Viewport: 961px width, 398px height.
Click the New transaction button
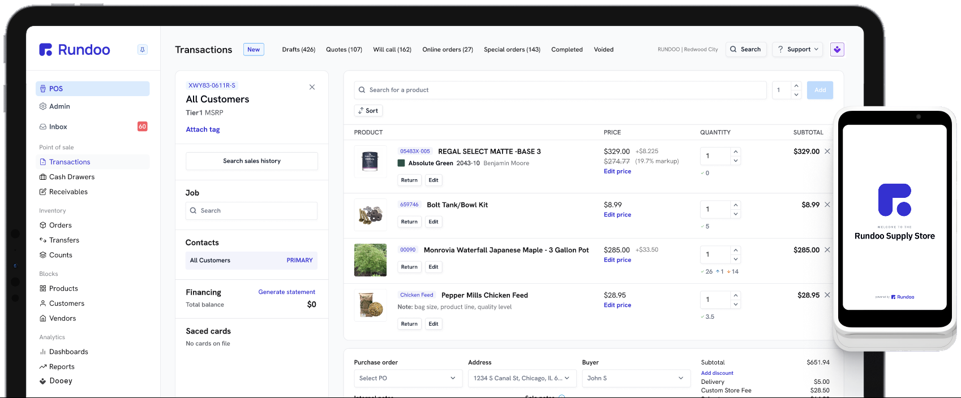(254, 50)
